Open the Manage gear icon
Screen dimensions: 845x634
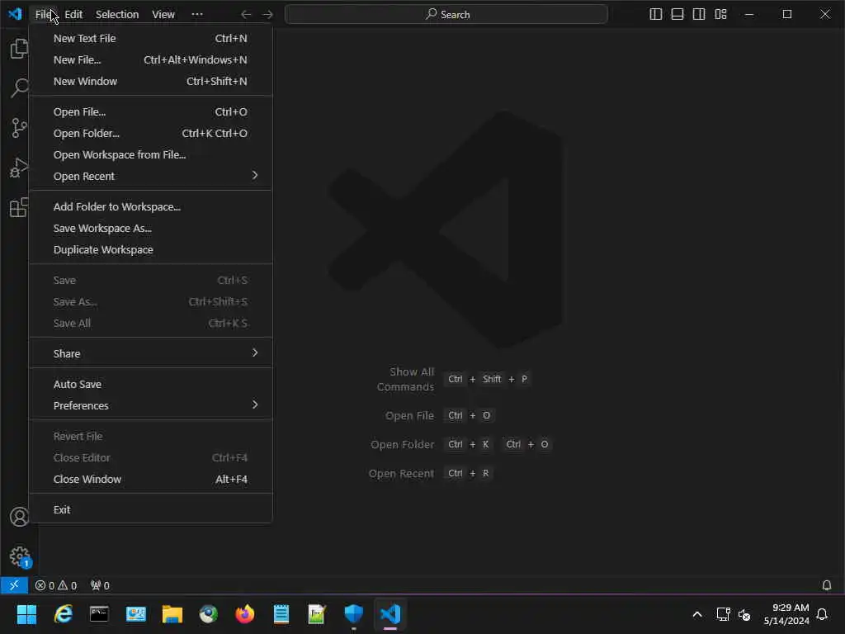20,556
